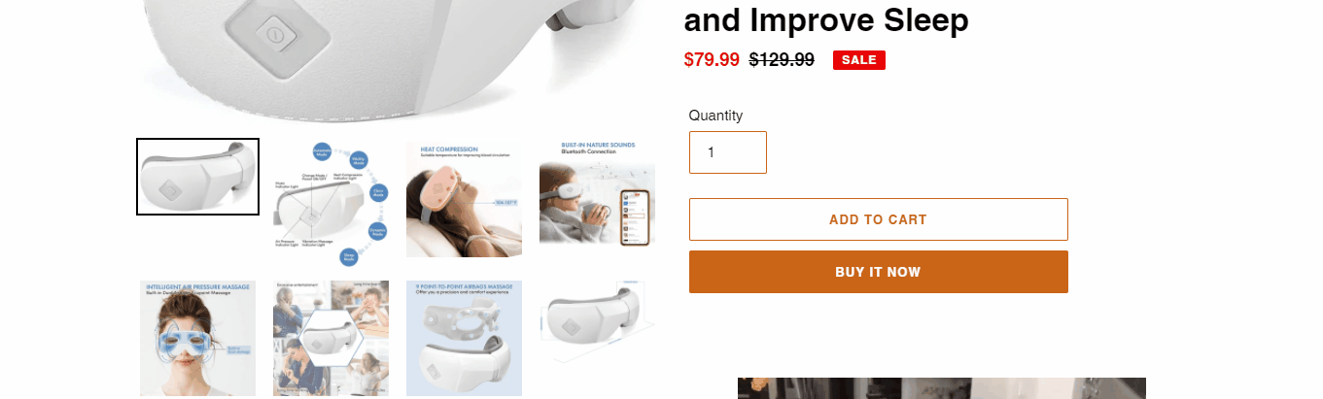View the Heat Compression thumbnail image

[464, 199]
